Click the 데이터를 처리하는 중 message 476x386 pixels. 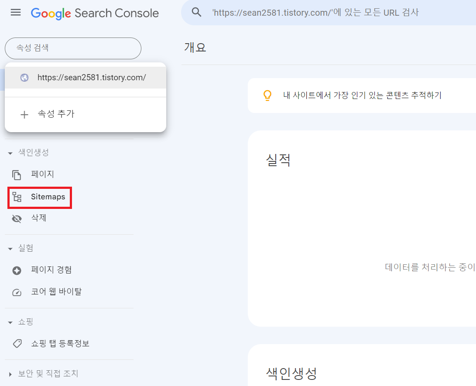pyautogui.click(x=430, y=267)
